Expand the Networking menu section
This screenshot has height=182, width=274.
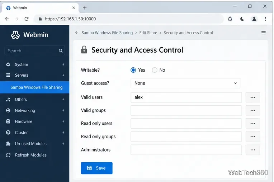[x=63, y=110]
